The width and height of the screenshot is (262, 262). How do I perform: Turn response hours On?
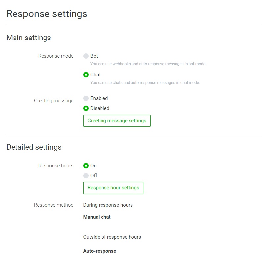tap(86, 166)
